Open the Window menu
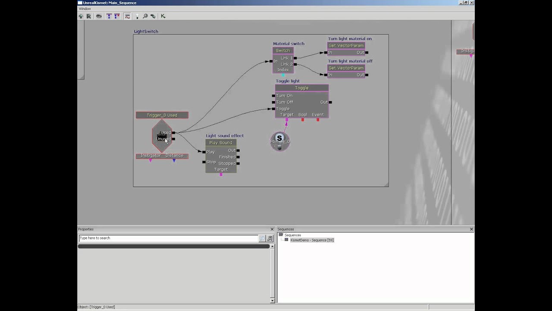Screen dimensions: 552x311 [x=85, y=9]
